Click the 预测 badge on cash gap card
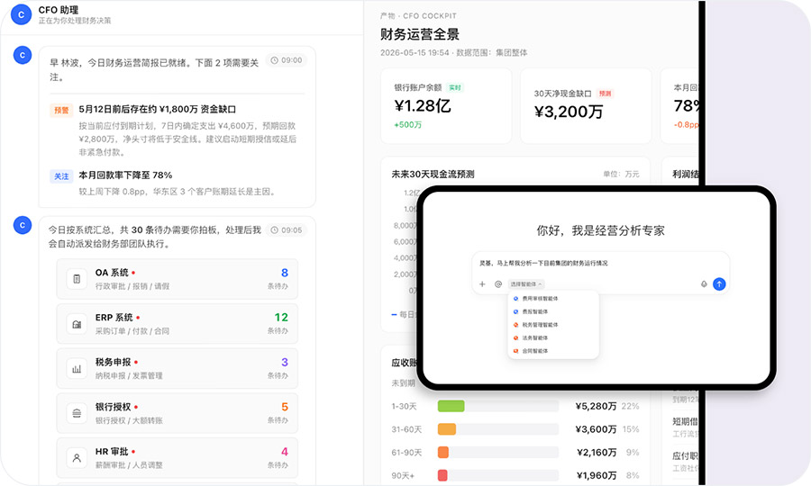This screenshot has height=486, width=811. coord(605,94)
